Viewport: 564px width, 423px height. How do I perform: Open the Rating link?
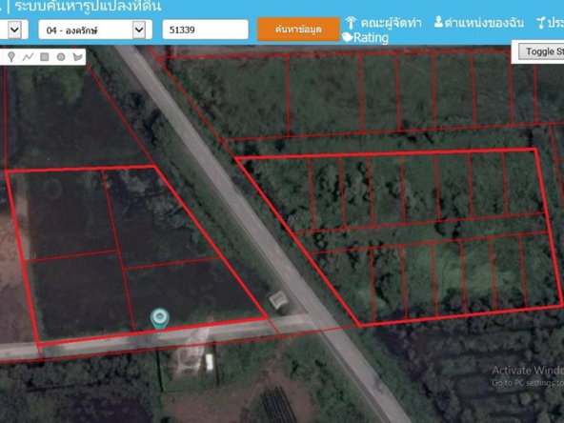click(371, 38)
